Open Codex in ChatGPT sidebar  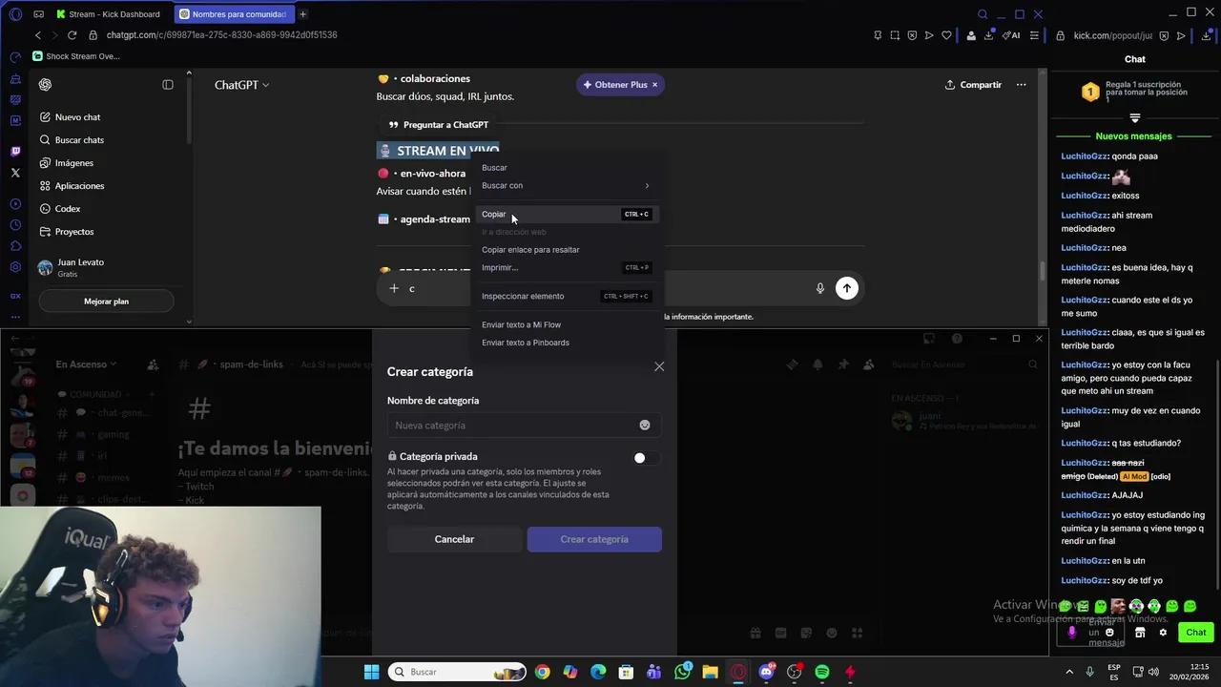point(67,209)
